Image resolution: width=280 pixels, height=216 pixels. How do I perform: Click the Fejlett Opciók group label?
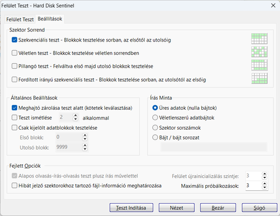pos(25,166)
